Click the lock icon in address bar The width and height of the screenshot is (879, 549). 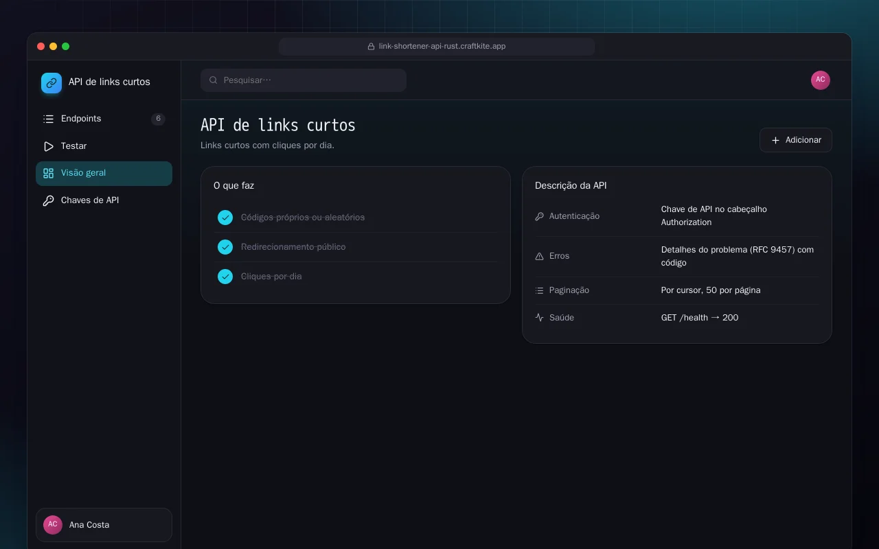pos(372,47)
